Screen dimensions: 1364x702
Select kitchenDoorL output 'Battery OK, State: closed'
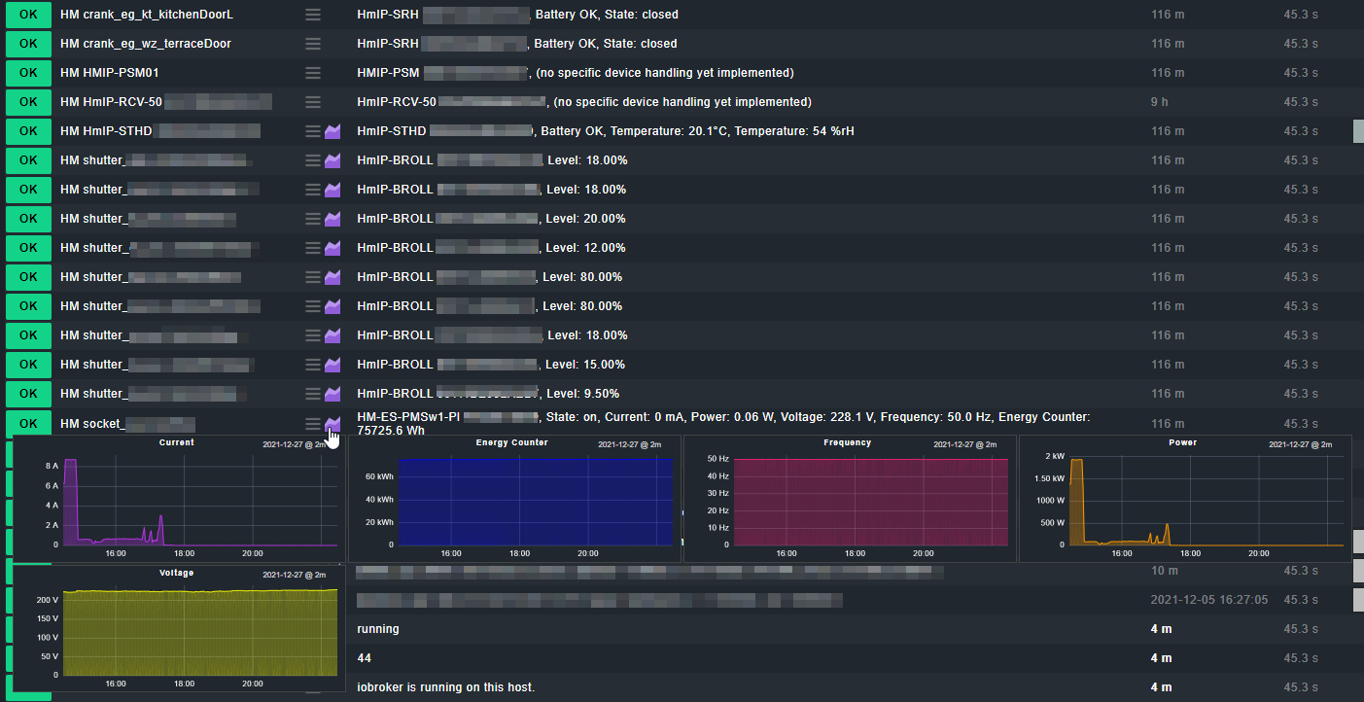606,15
